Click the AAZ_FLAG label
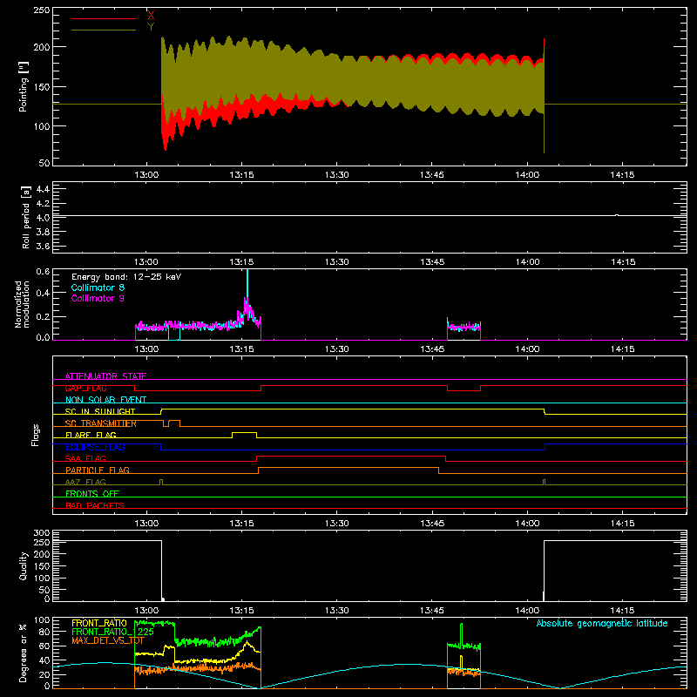Viewport: 697px width, 697px height. 85,482
